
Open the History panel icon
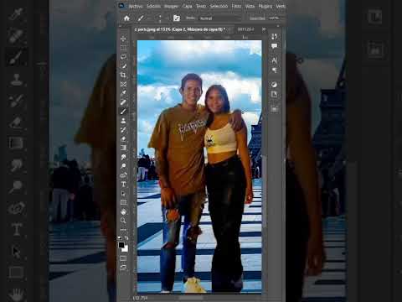[274, 37]
